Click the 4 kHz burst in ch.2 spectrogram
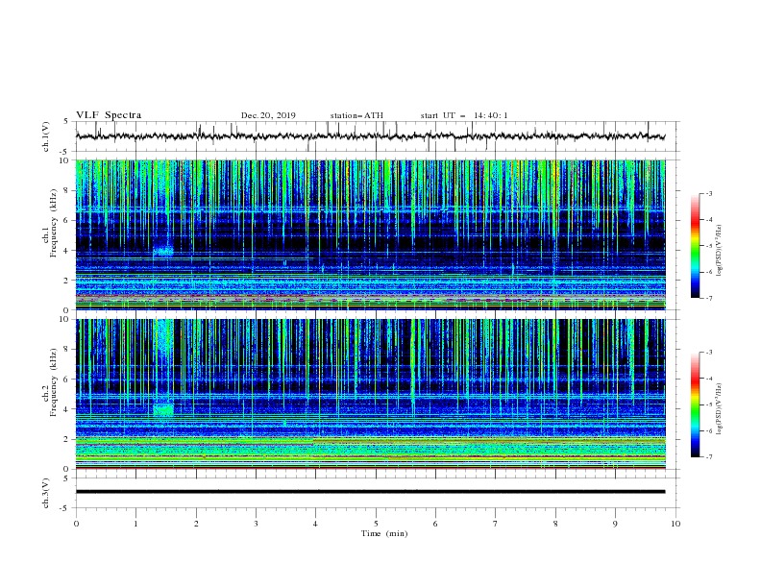 coord(163,409)
